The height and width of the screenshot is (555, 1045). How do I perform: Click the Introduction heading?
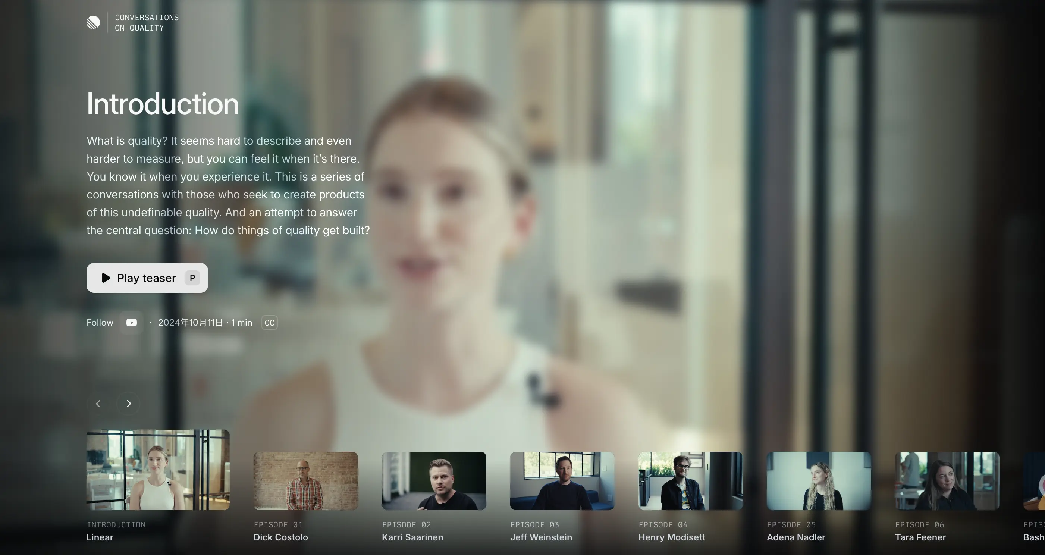point(162,104)
